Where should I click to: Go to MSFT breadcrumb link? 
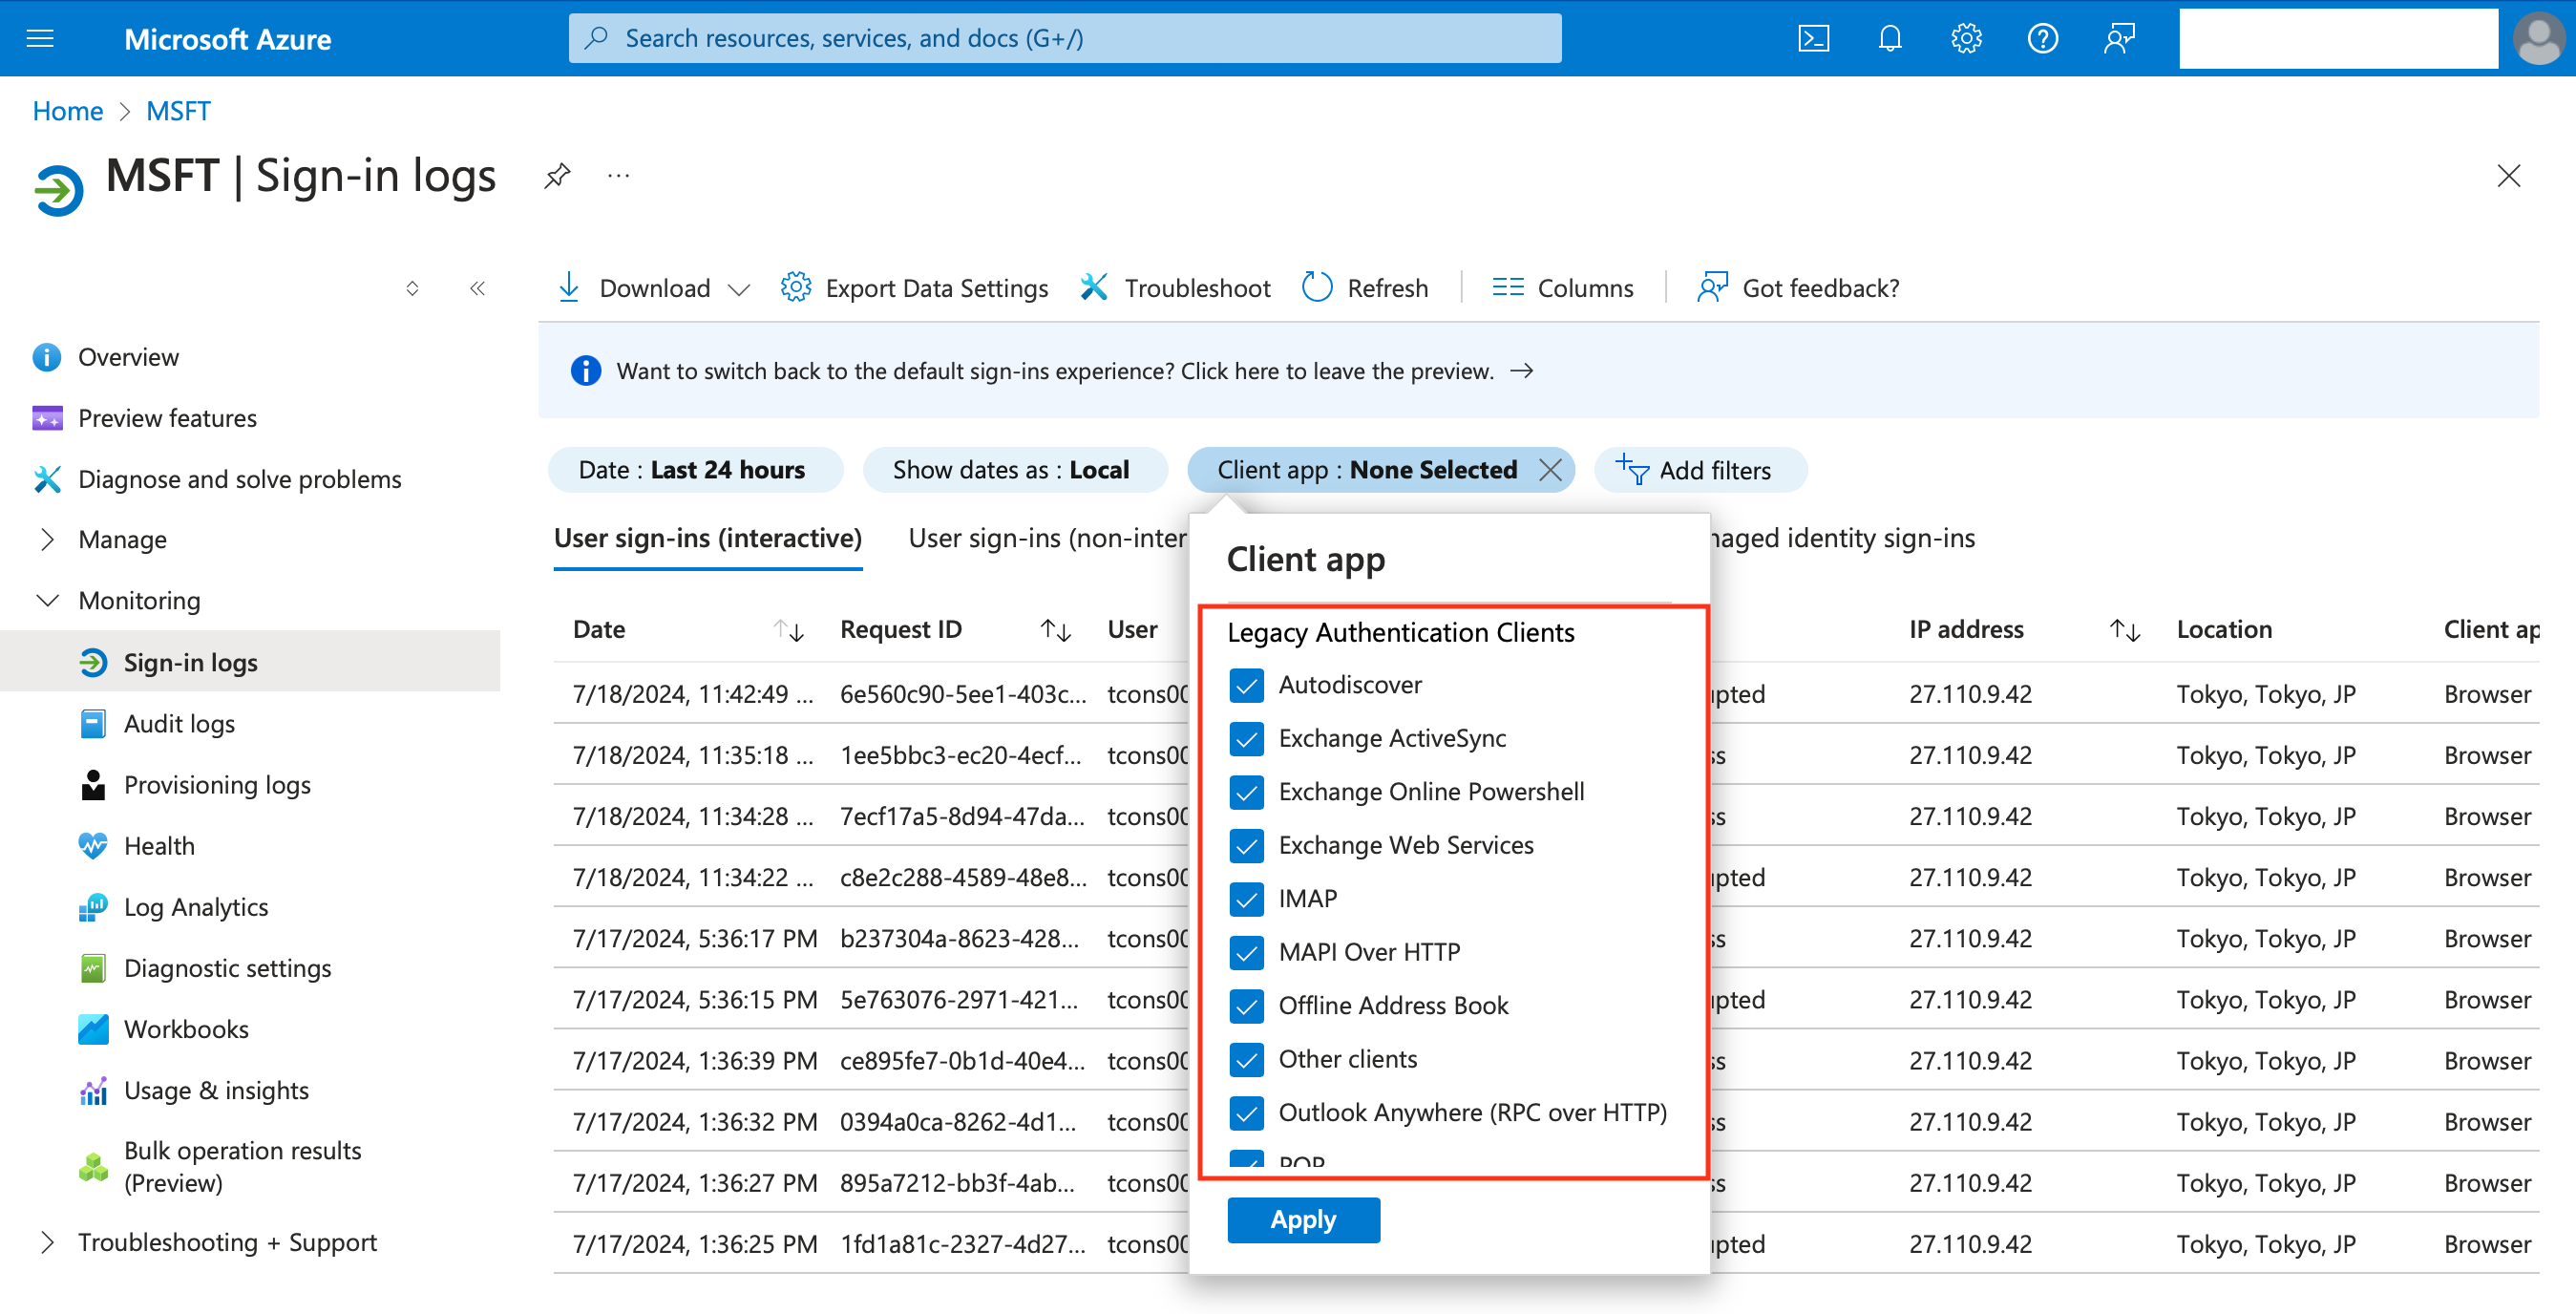click(x=178, y=111)
